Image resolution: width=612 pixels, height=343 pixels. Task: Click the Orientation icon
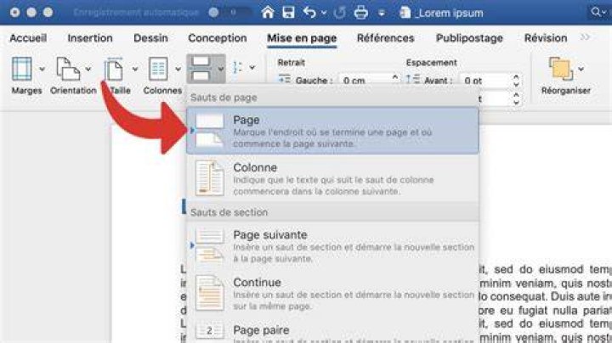[x=68, y=69]
